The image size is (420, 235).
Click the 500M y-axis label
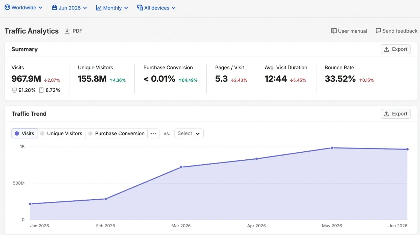click(19, 183)
